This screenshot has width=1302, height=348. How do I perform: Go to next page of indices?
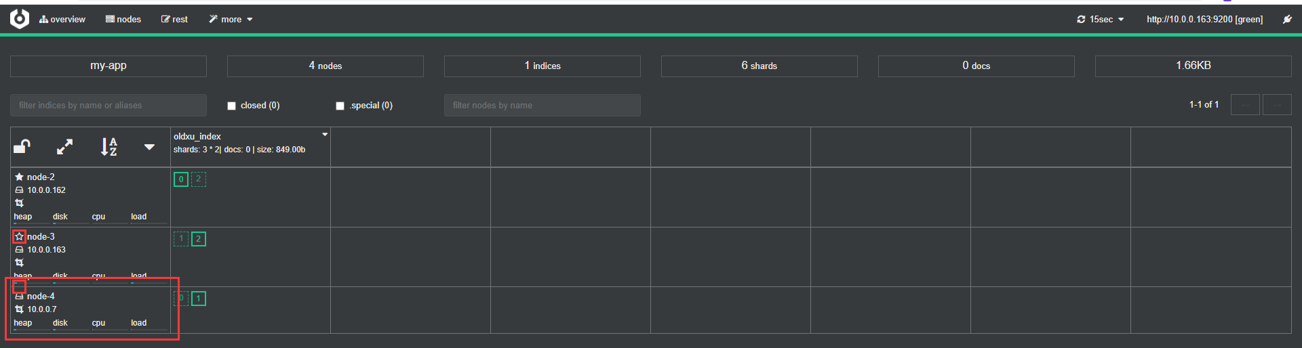(x=1277, y=105)
